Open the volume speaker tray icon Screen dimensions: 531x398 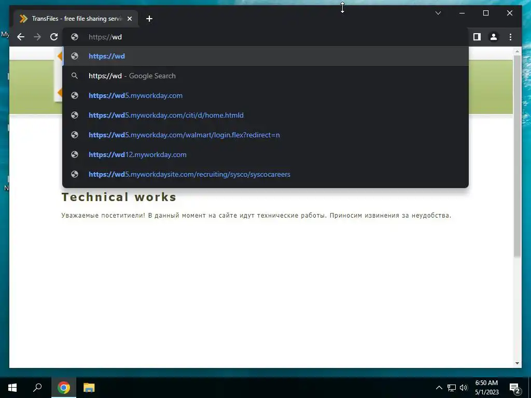464,388
